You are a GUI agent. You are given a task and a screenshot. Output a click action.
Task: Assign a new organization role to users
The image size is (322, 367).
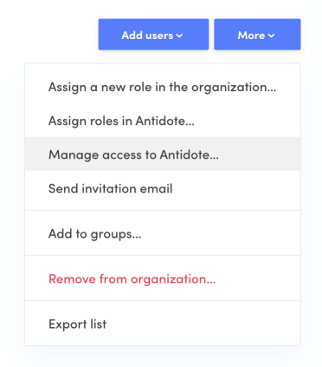tap(162, 87)
